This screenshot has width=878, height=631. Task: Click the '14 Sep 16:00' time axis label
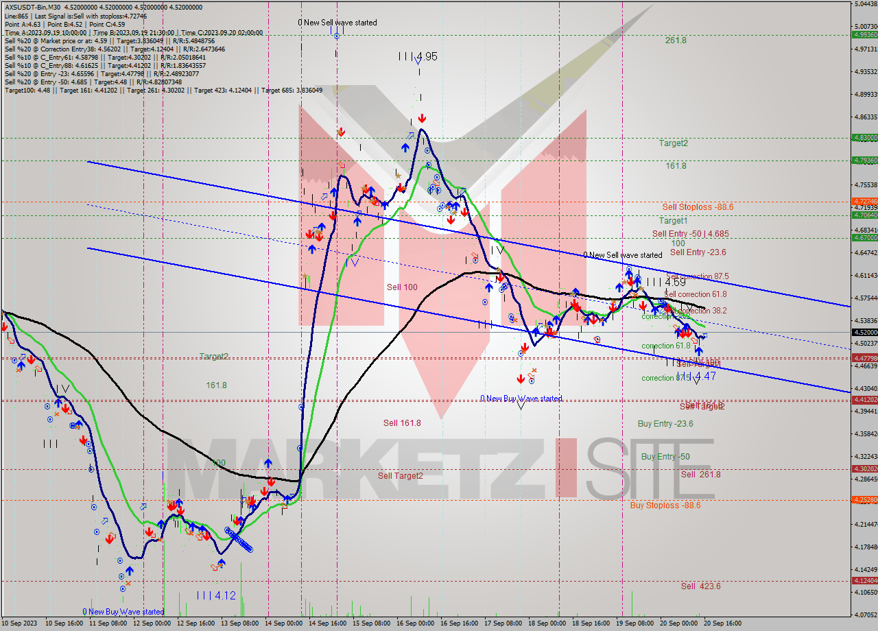329,624
